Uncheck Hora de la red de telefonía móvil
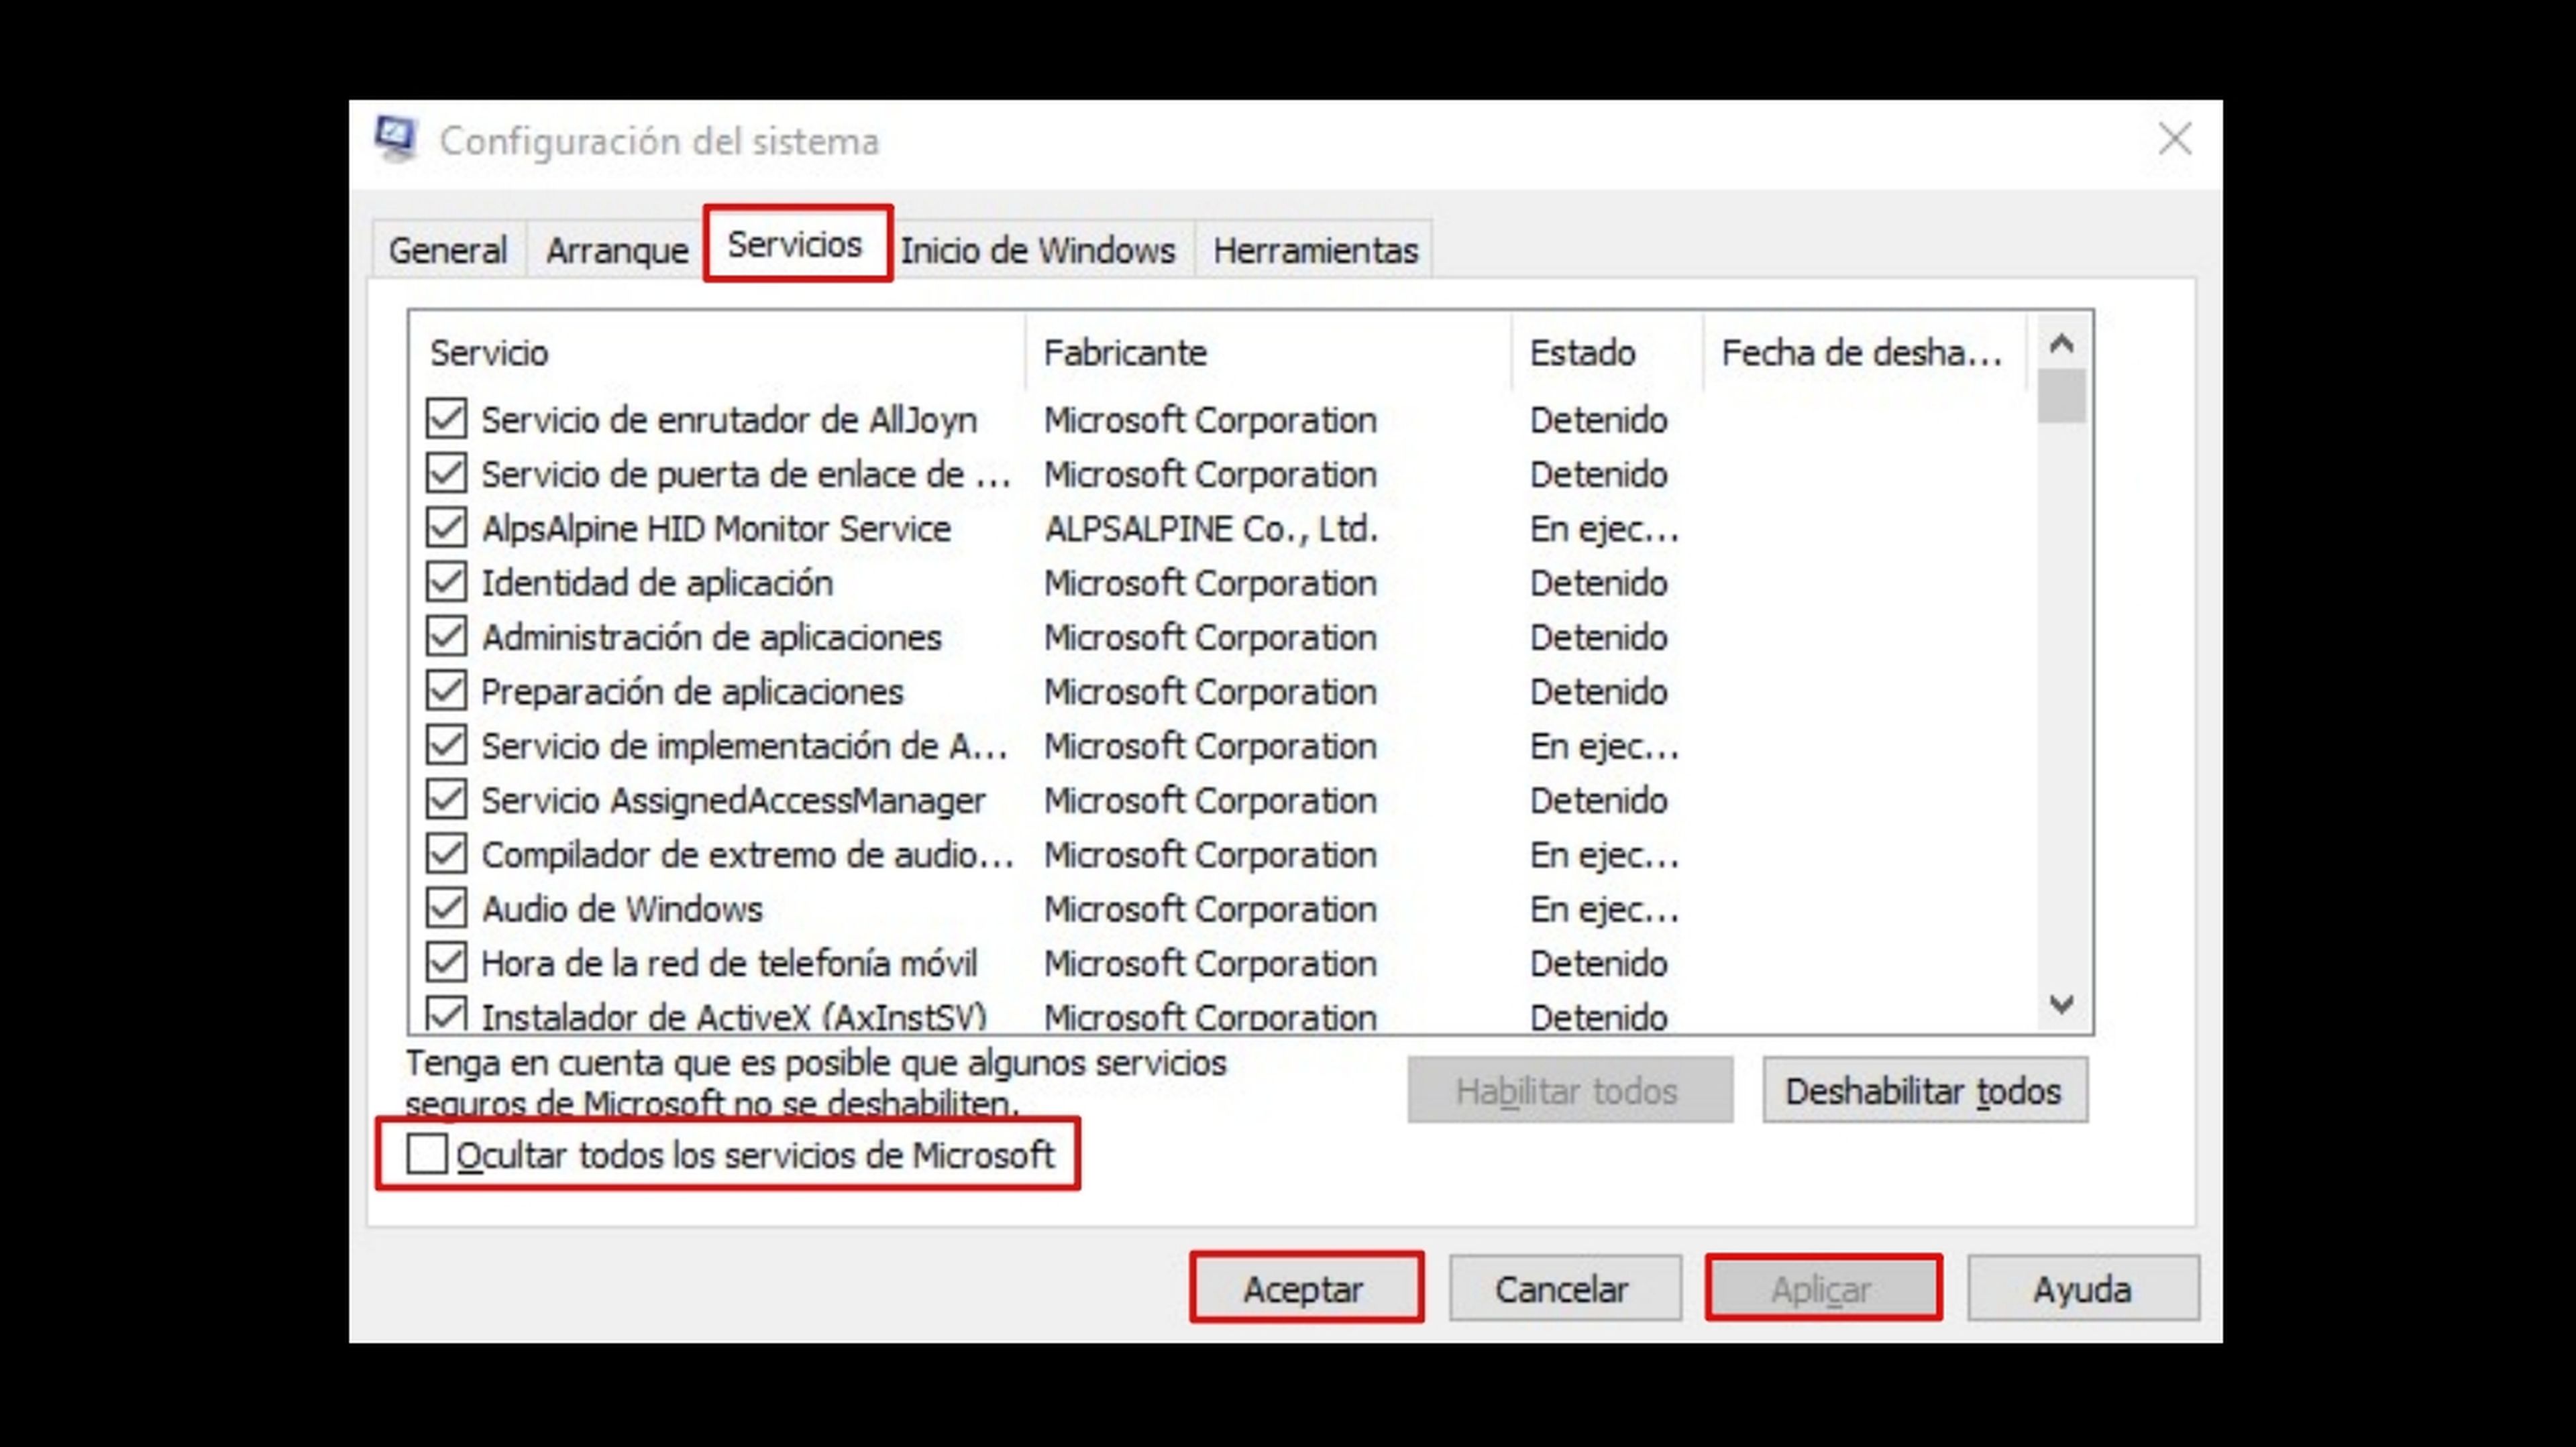The image size is (2576, 1447). [x=446, y=962]
